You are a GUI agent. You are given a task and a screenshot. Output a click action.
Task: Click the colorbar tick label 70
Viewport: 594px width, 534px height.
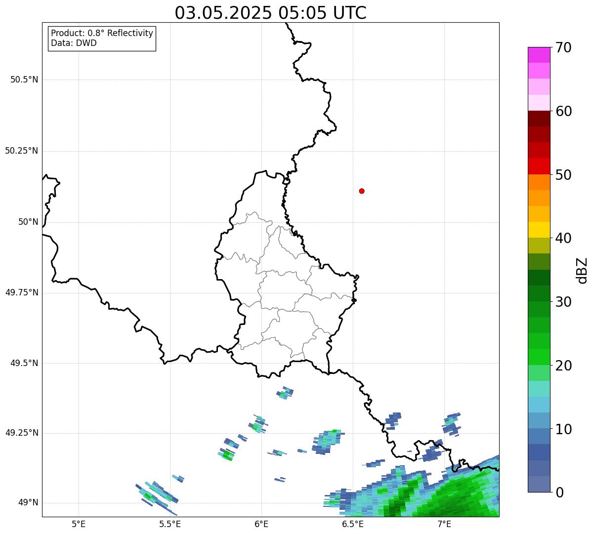pyautogui.click(x=563, y=47)
